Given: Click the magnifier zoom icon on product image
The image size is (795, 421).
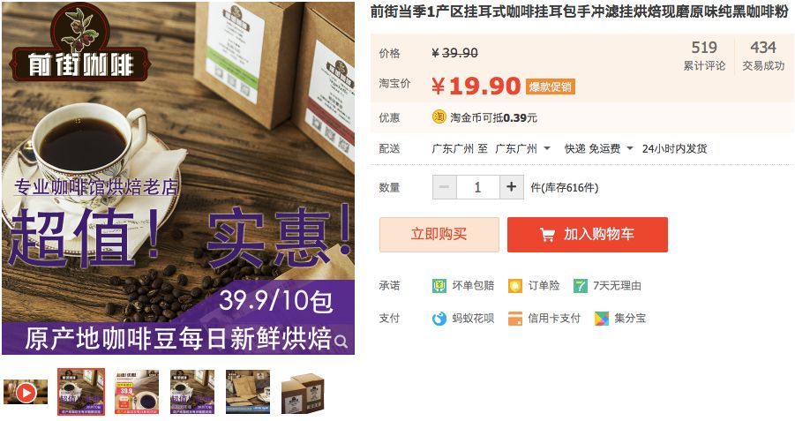Looking at the screenshot, I should tap(341, 342).
